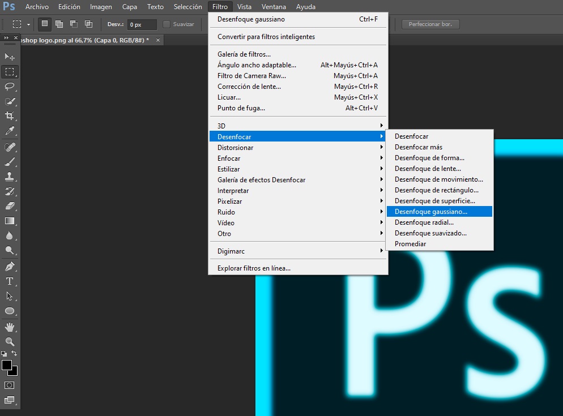
Task: Select the Path Selection tool
Action: 10,296
